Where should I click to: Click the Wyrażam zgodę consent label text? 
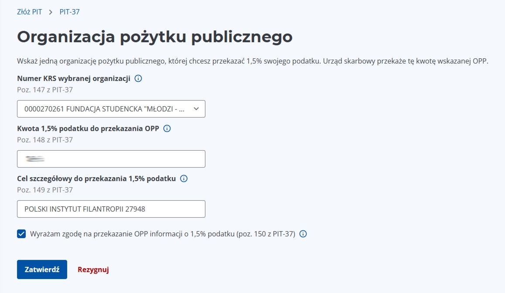click(162, 234)
